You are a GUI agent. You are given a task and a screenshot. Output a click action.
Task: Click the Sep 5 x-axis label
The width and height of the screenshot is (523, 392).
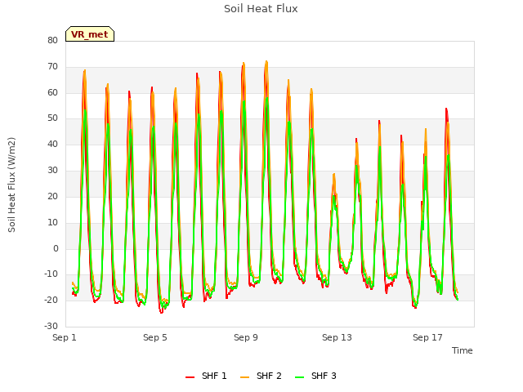[155, 337]
